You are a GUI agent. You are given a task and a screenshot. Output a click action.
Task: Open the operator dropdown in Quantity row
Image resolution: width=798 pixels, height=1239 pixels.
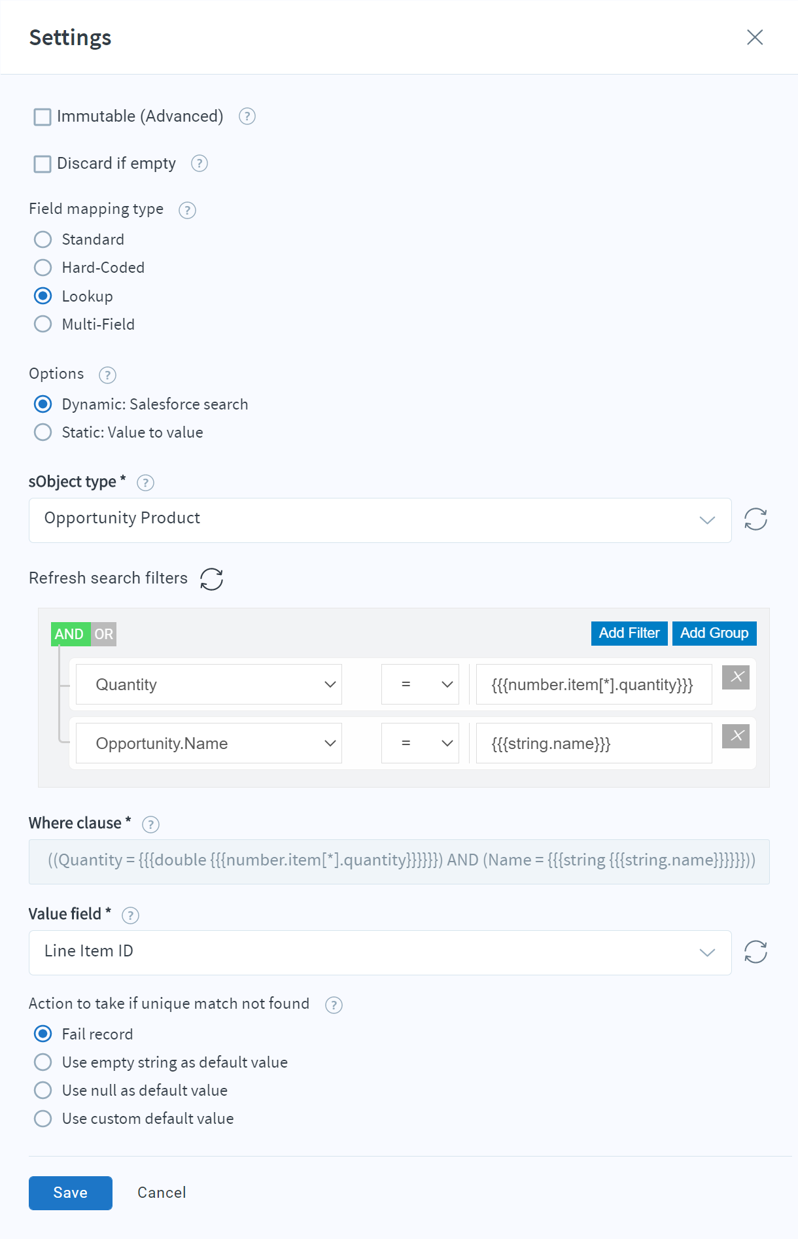pos(420,684)
